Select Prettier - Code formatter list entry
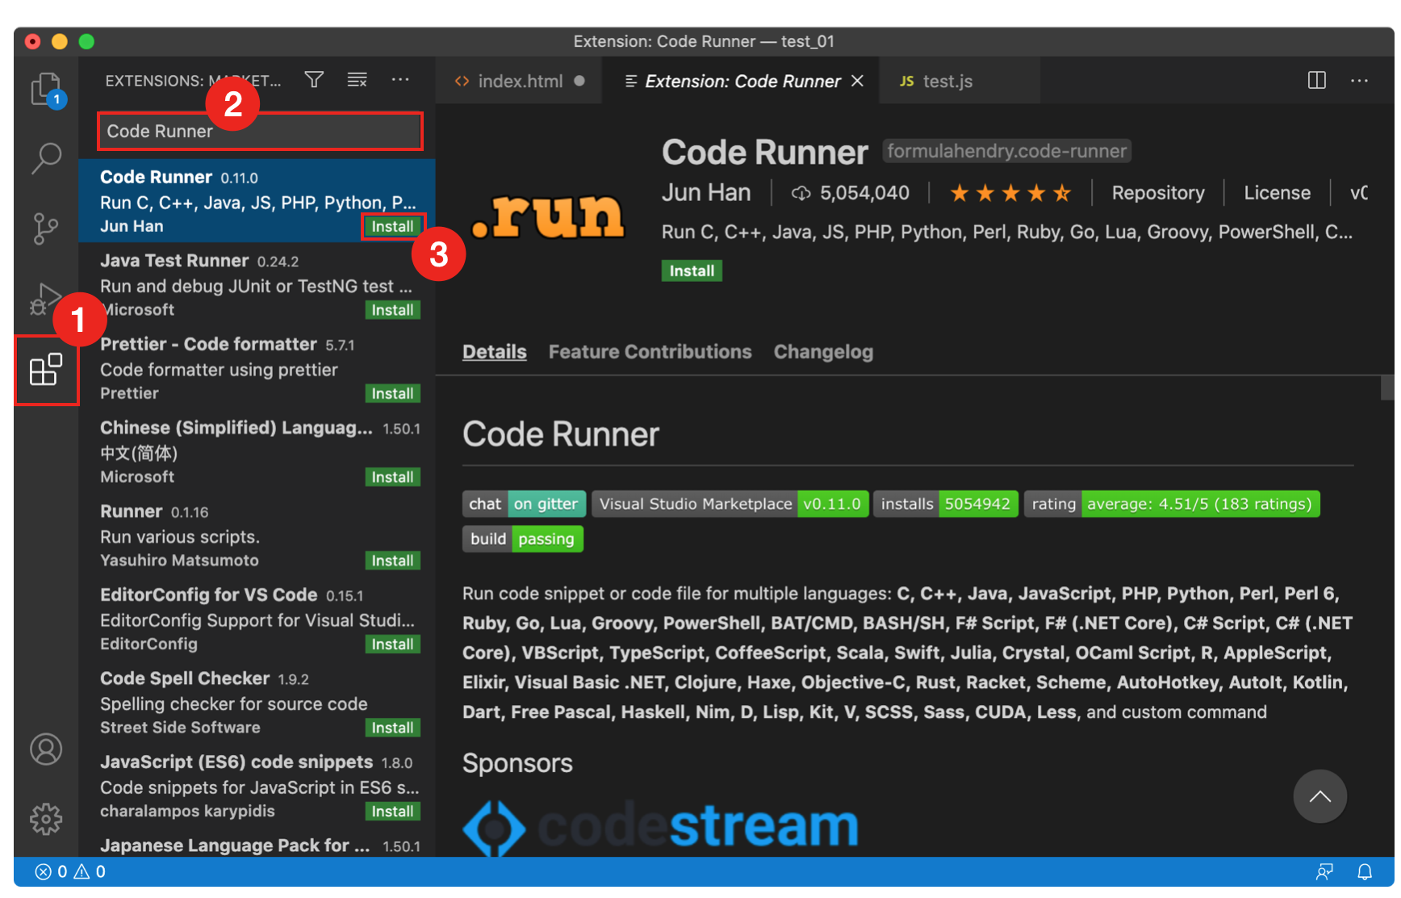 pos(257,368)
